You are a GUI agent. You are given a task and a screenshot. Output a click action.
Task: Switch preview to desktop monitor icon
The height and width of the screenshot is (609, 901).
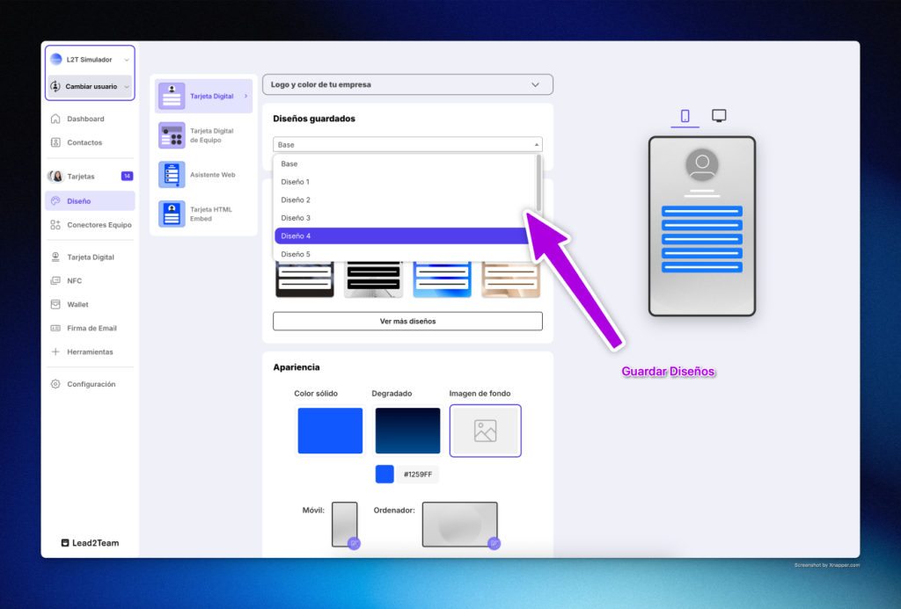tap(719, 116)
